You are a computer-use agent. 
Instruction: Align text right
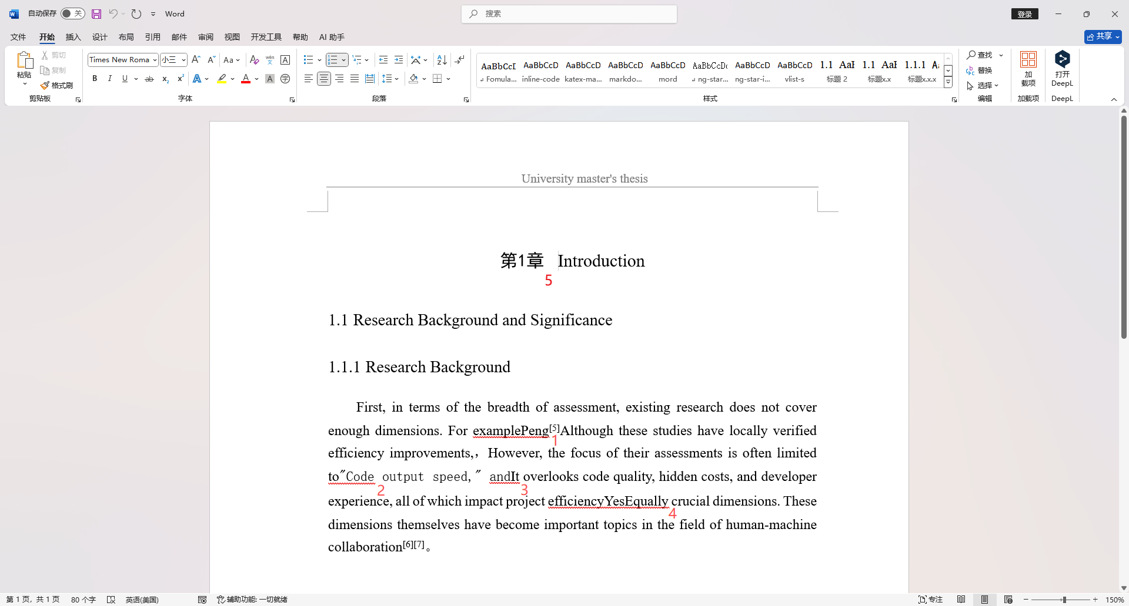coord(339,79)
